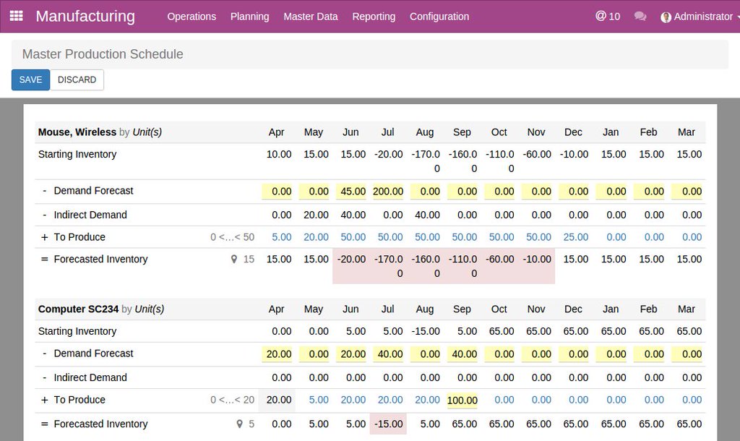Open the Reporting menu
This screenshot has width=740, height=441.
pos(374,16)
